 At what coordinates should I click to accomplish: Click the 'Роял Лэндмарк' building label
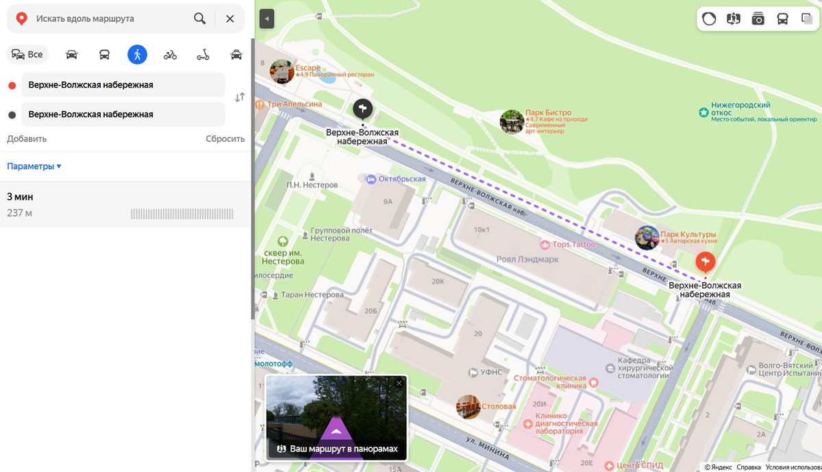click(527, 260)
